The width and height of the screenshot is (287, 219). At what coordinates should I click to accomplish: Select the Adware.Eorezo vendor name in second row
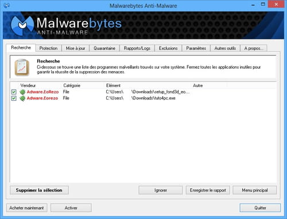click(42, 98)
